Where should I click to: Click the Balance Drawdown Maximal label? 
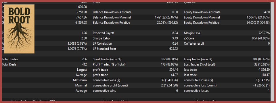[x=112, y=17]
